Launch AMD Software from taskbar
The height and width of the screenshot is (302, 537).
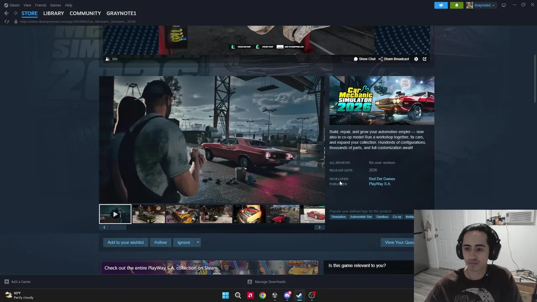click(250, 295)
